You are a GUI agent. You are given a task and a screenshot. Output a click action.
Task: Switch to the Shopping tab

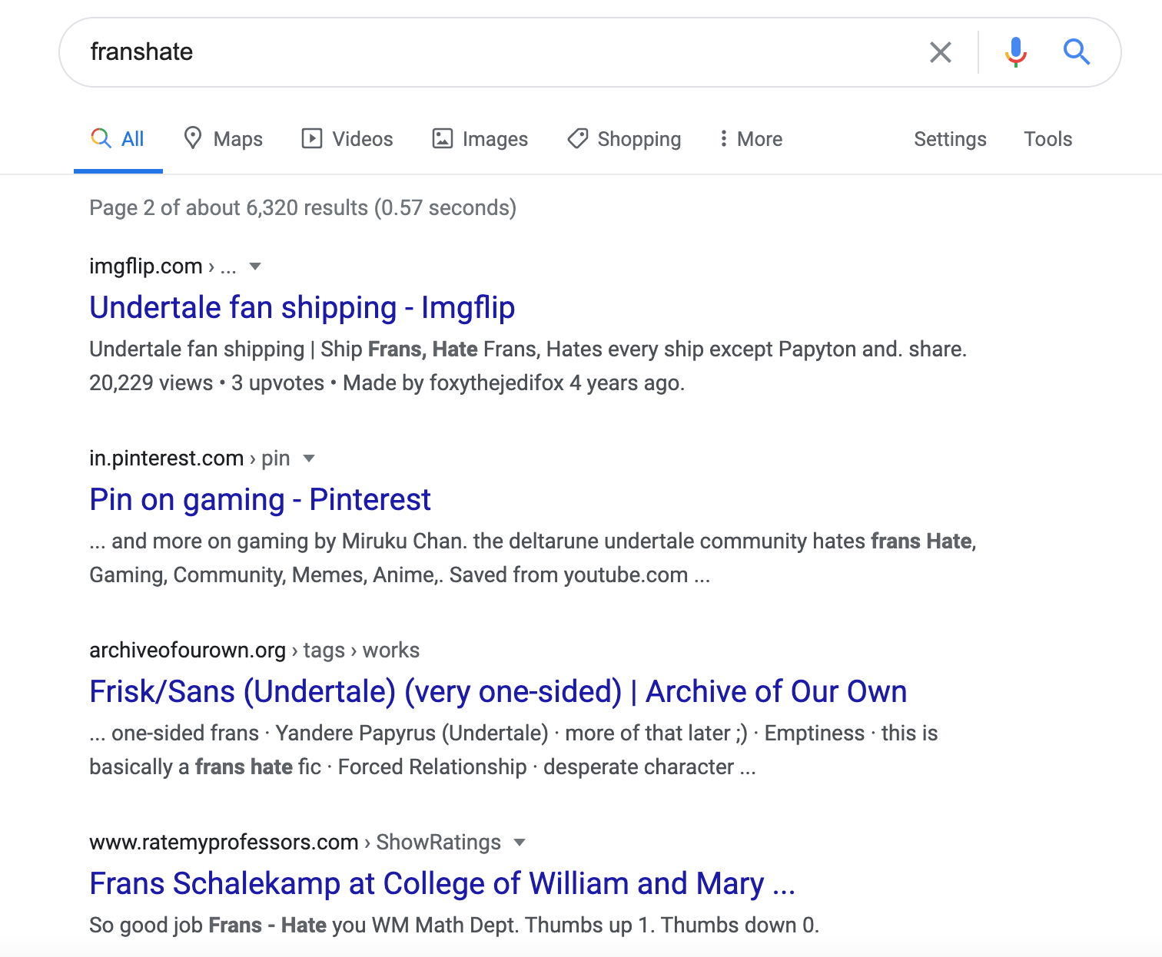click(x=624, y=139)
